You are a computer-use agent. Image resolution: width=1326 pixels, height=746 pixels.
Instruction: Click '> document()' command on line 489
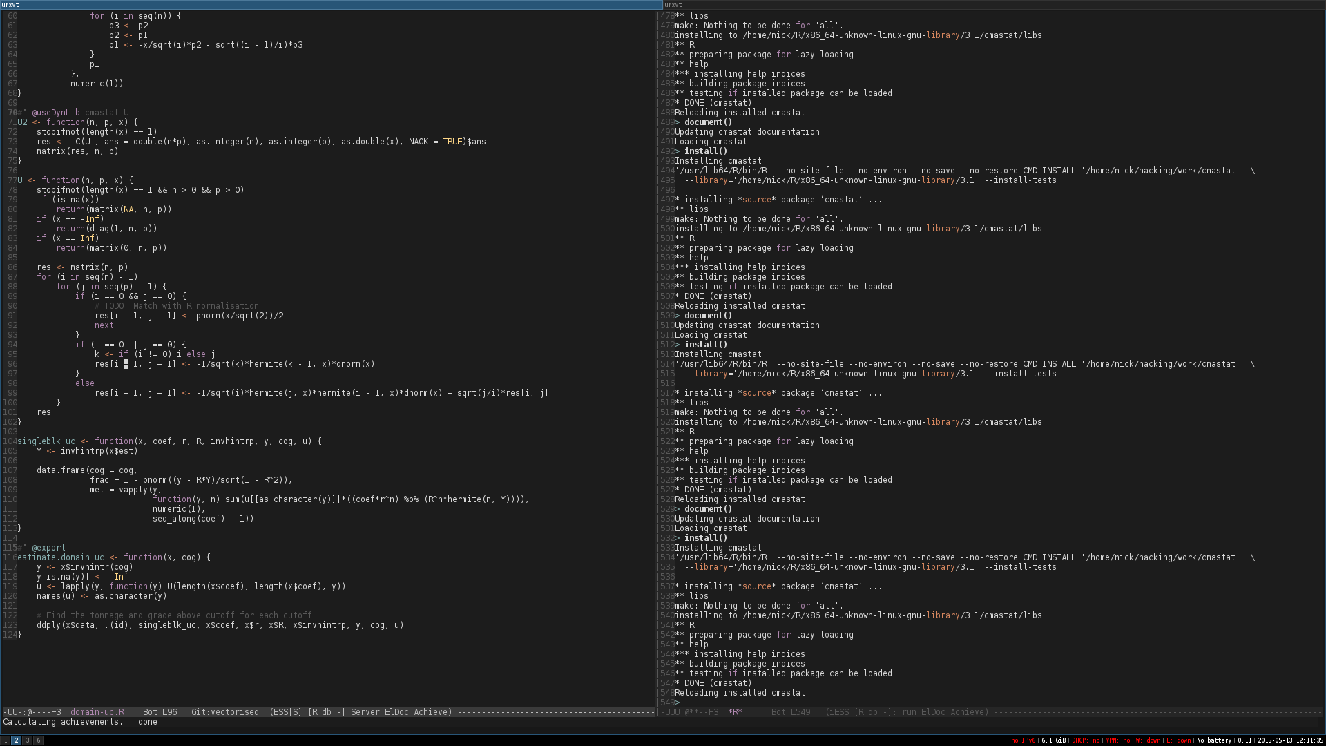(704, 122)
